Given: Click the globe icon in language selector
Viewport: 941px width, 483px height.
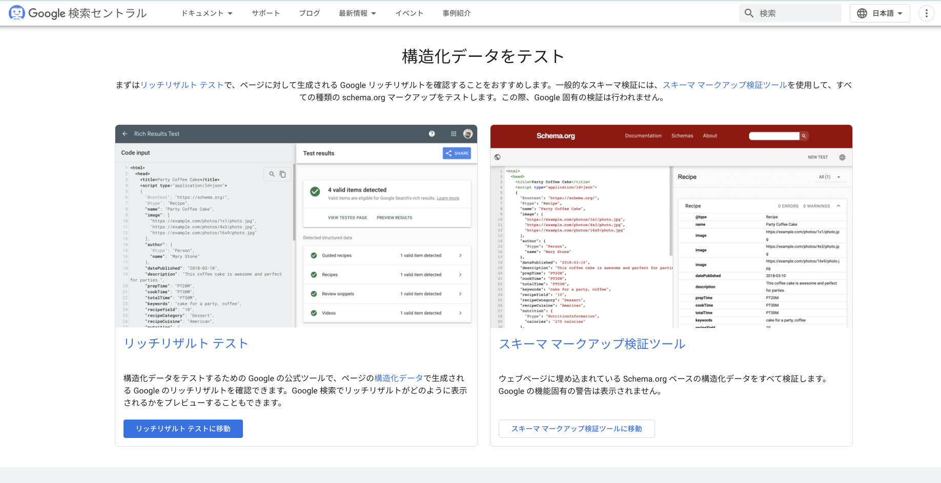Looking at the screenshot, I should click(862, 13).
